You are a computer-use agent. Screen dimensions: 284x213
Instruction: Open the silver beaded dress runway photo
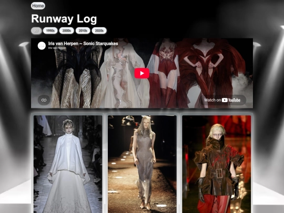click(x=142, y=164)
